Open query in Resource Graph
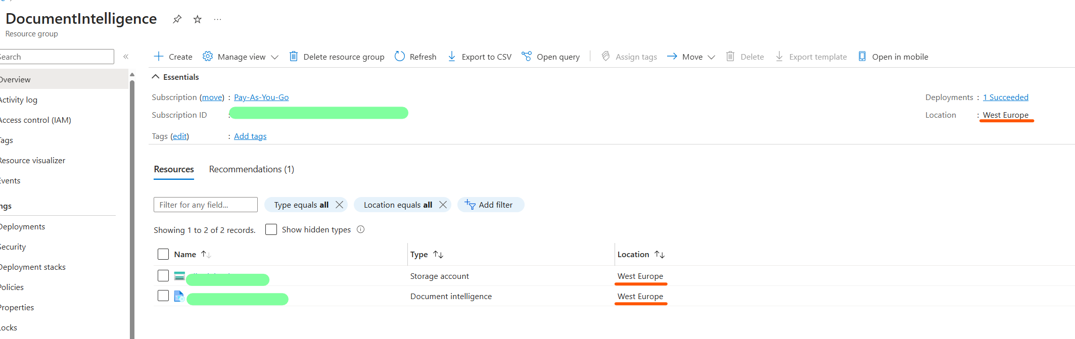 551,57
